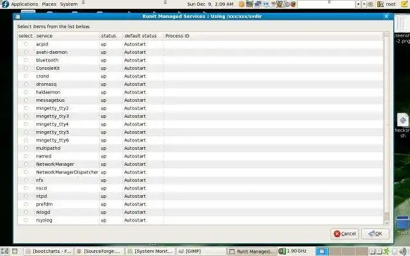Viewport: 410px width, 256px height.
Task: Sort by the select column header
Action: pyautogui.click(x=26, y=36)
